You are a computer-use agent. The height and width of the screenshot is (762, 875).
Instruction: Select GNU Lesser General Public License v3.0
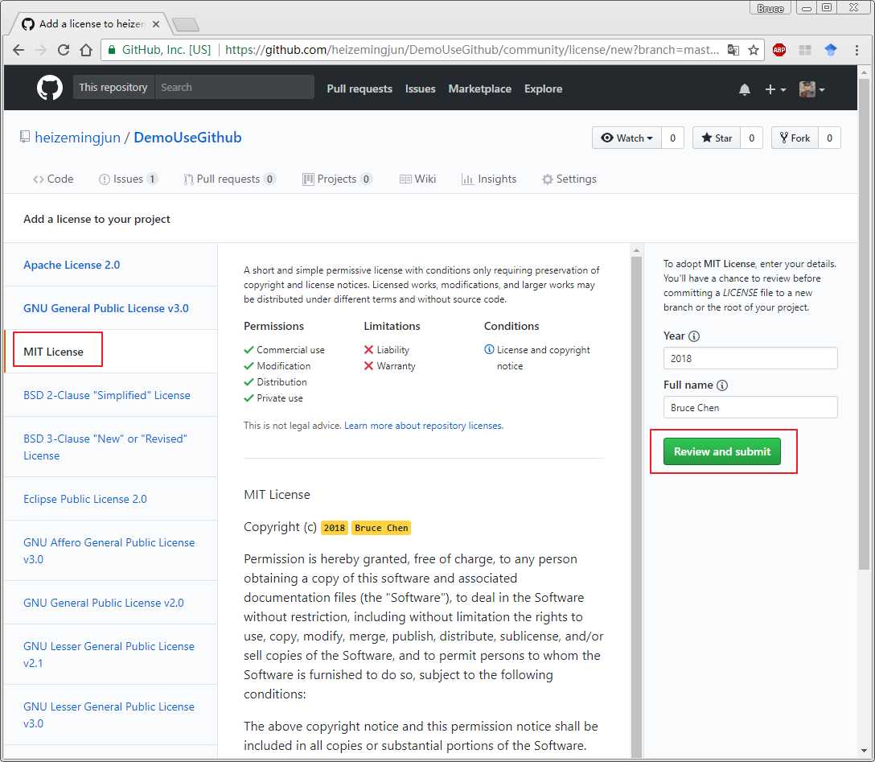(109, 715)
